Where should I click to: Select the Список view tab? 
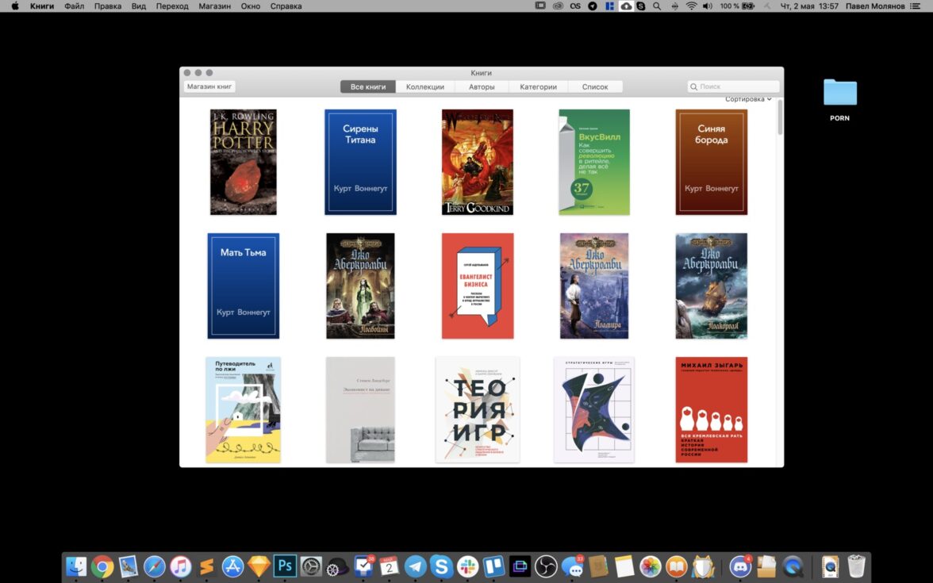(x=595, y=87)
